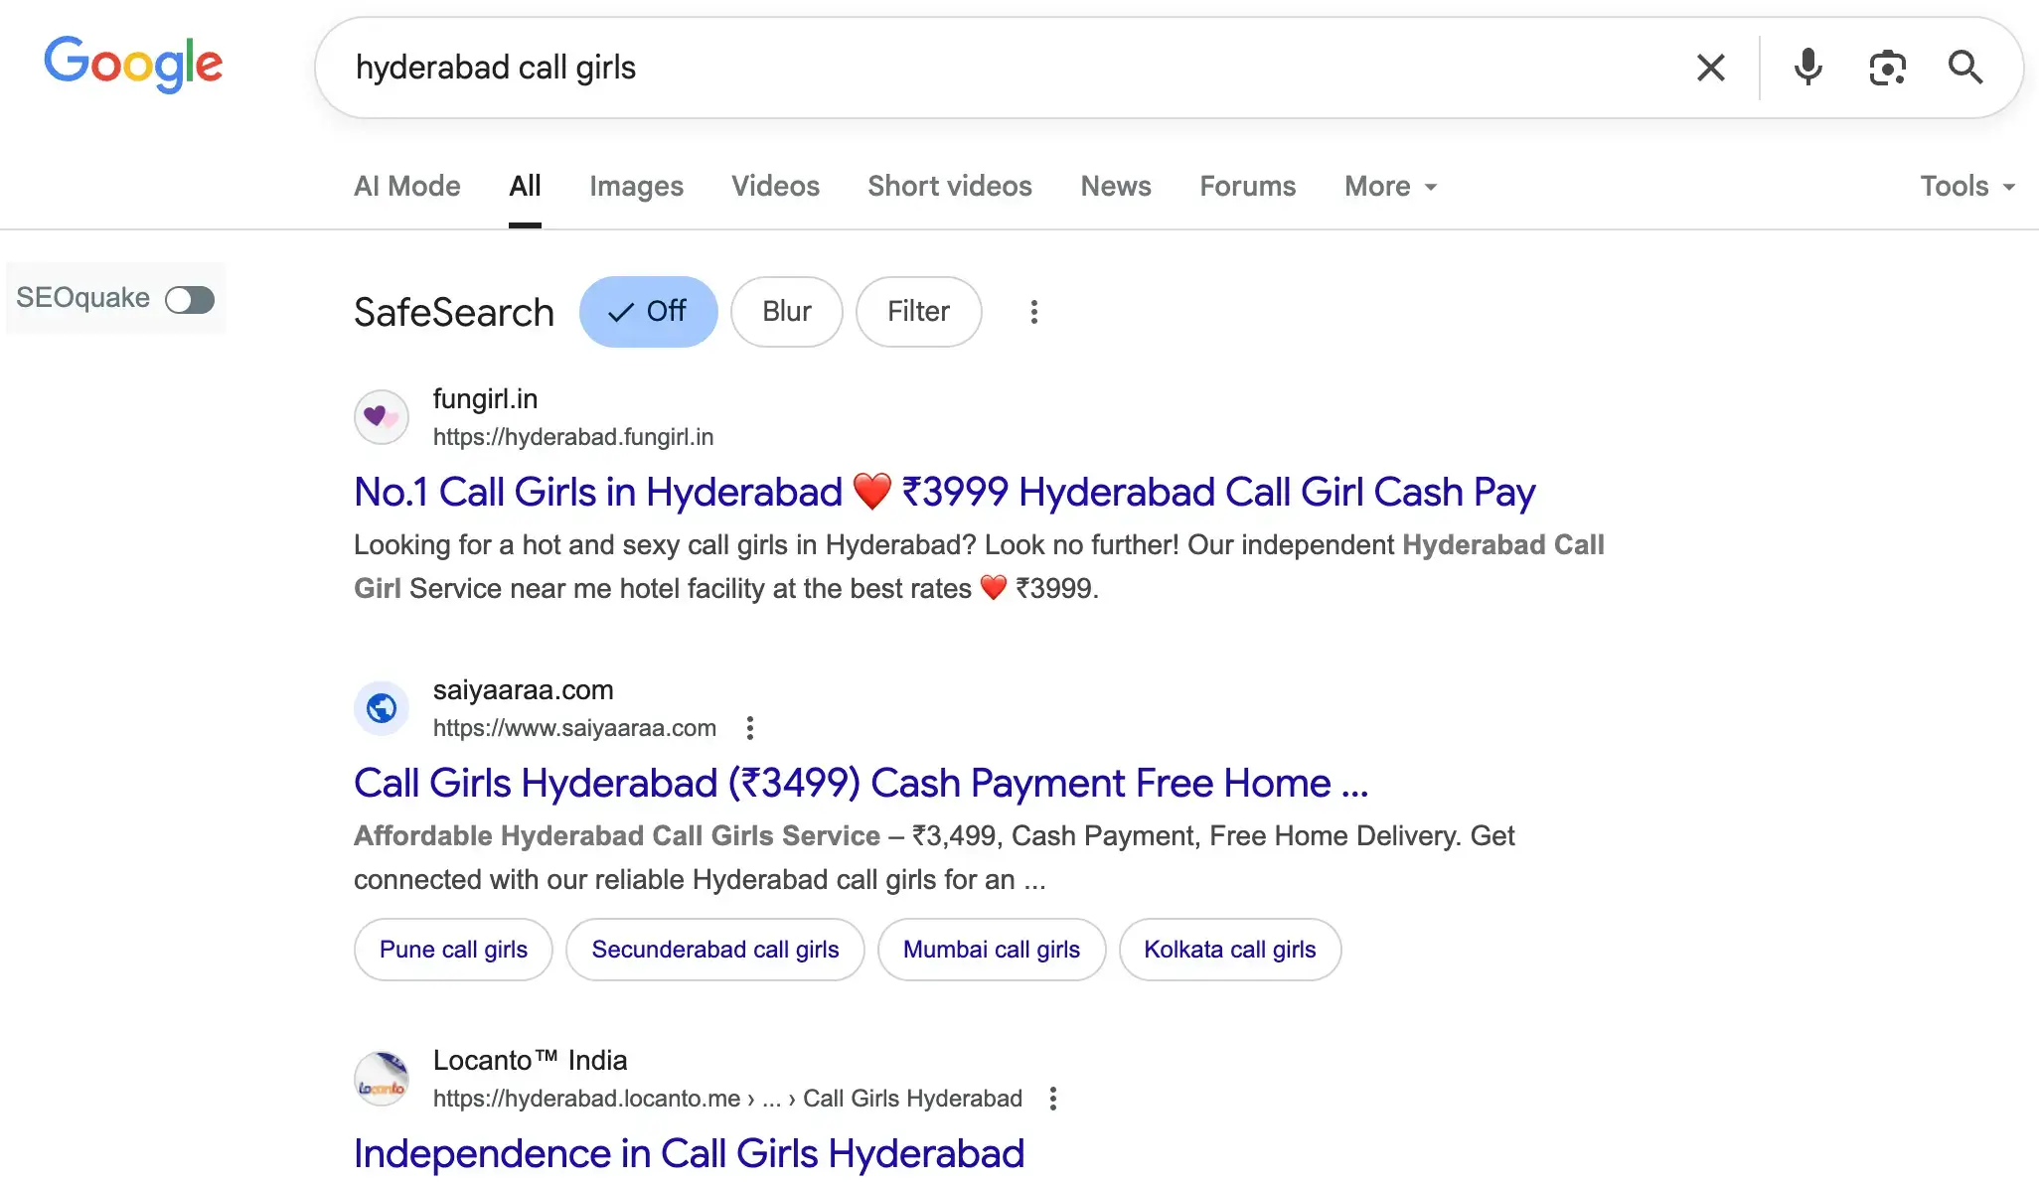The image size is (2039, 1182).
Task: Click the Locanto™ India site name
Action: coord(530,1061)
